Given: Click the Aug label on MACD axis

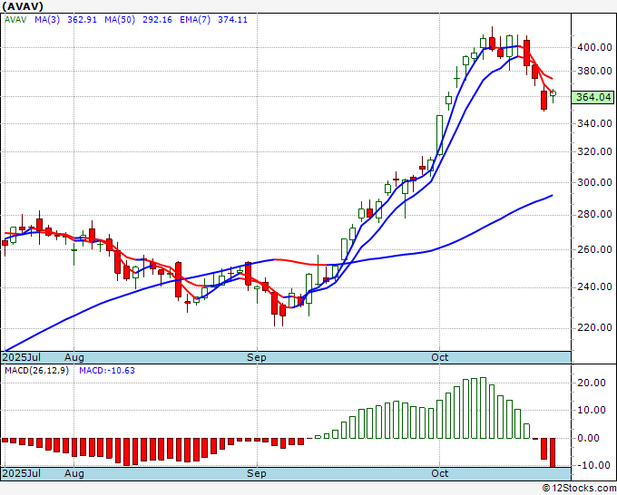Looking at the screenshot, I should tap(74, 473).
